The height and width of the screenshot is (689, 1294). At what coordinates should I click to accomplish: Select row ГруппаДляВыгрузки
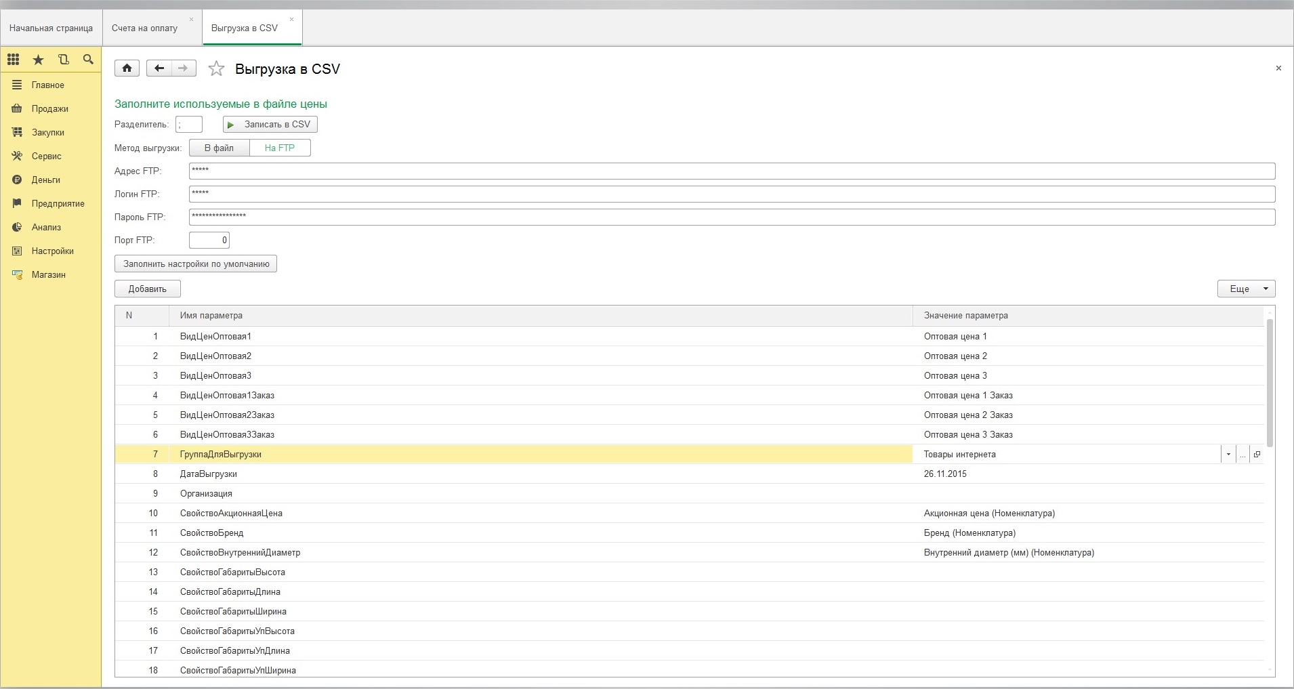click(x=690, y=454)
